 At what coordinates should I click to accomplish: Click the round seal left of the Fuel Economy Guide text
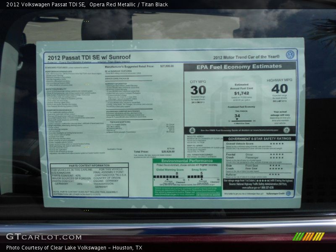[192, 130]
